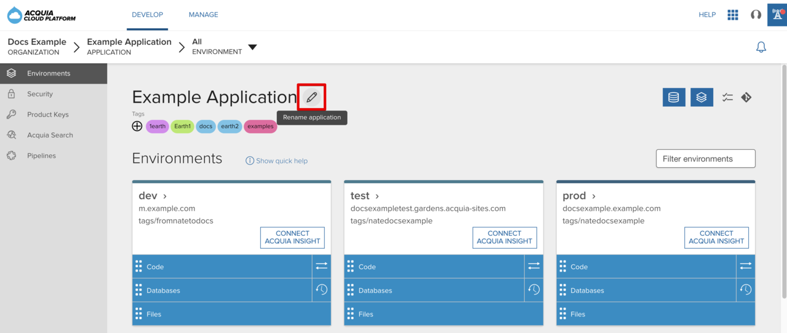Click test Code drag handle
This screenshot has height=333, width=787.
(x=351, y=267)
